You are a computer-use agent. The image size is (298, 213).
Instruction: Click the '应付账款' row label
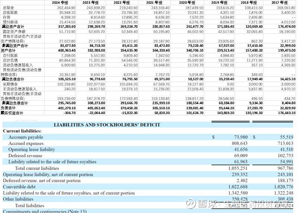10,55
